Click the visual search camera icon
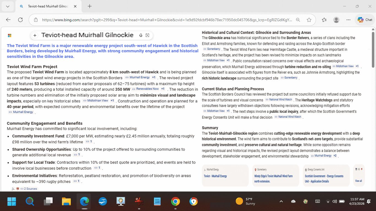The height and width of the screenshot is (211, 376). click(x=147, y=35)
